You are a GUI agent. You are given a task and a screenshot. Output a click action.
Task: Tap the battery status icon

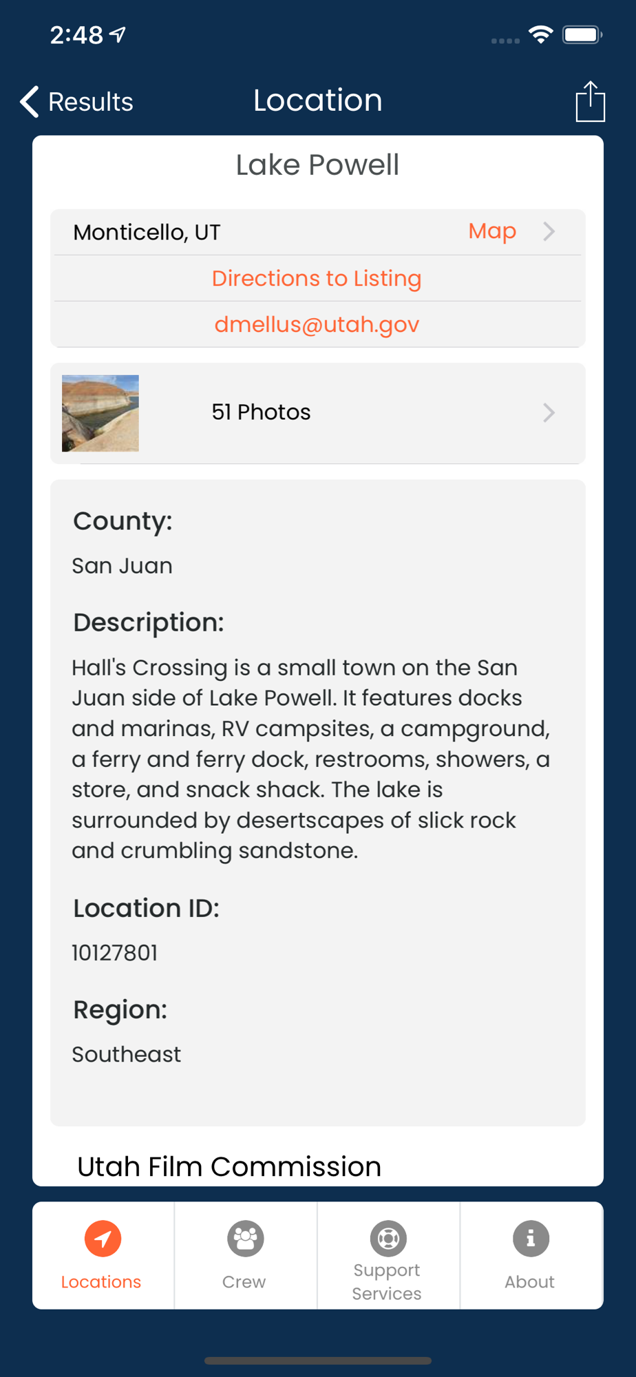[x=582, y=34]
